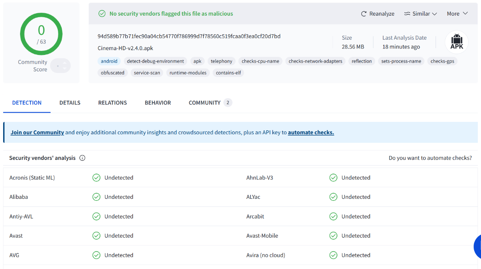Click the AhnLab-V3 undetected check icon

[333, 178]
